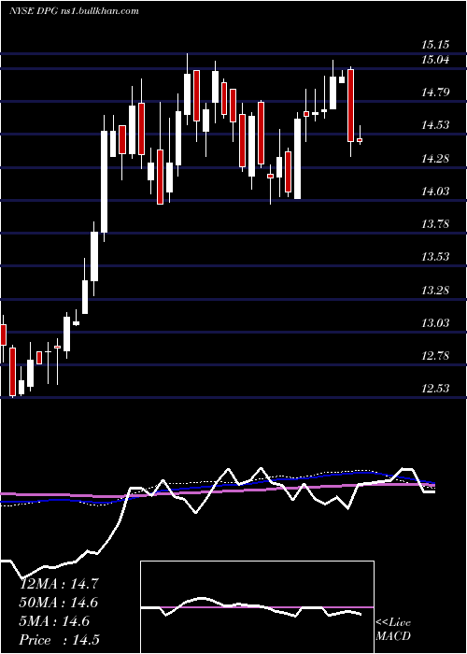This screenshot has width=467, height=654.
Task: Click the 14.03 price axis label
Action: (435, 192)
